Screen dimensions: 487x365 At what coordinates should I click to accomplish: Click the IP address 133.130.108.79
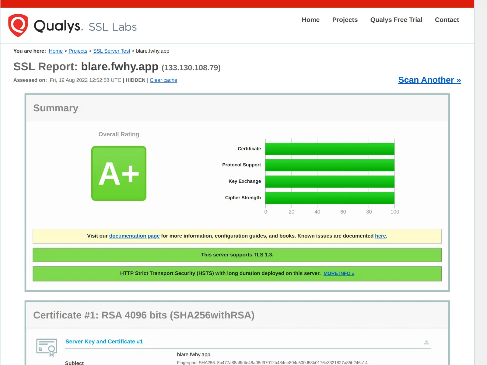click(x=191, y=68)
